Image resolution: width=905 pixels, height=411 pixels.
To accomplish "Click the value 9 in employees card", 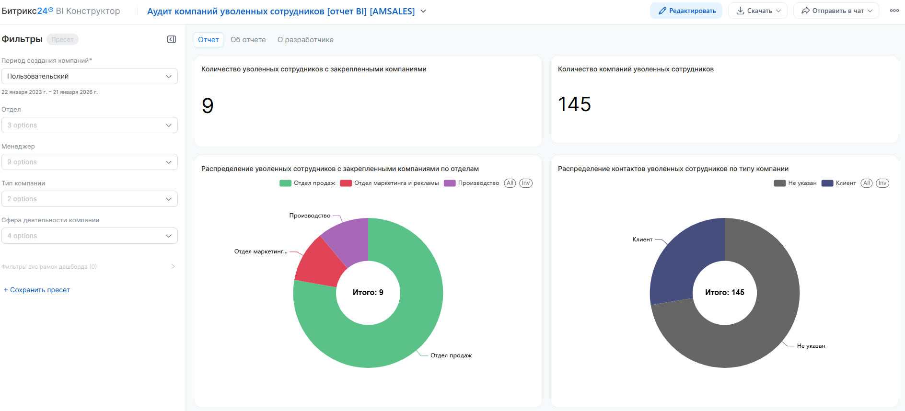I will pos(208,105).
